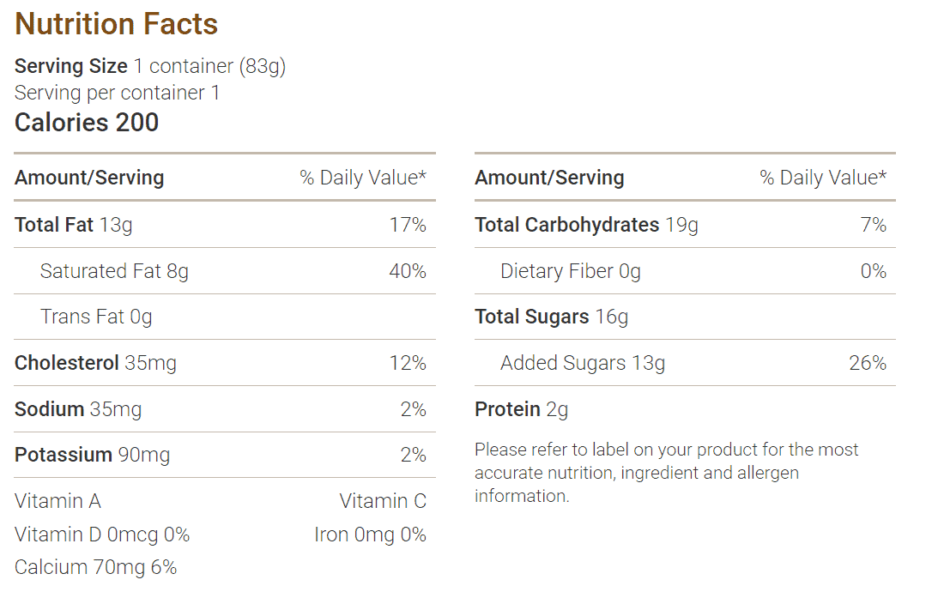The image size is (938, 598).
Task: Click the refer to label disclaimer text
Action: click(667, 473)
